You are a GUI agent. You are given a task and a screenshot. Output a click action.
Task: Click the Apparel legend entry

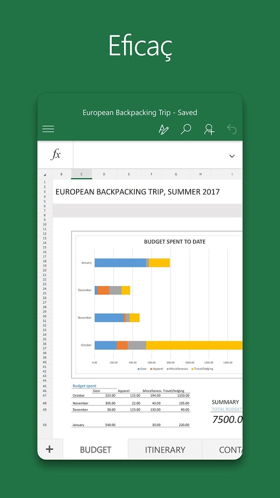pos(155,369)
